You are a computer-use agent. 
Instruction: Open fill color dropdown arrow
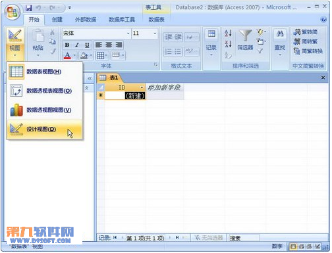(x=91, y=55)
